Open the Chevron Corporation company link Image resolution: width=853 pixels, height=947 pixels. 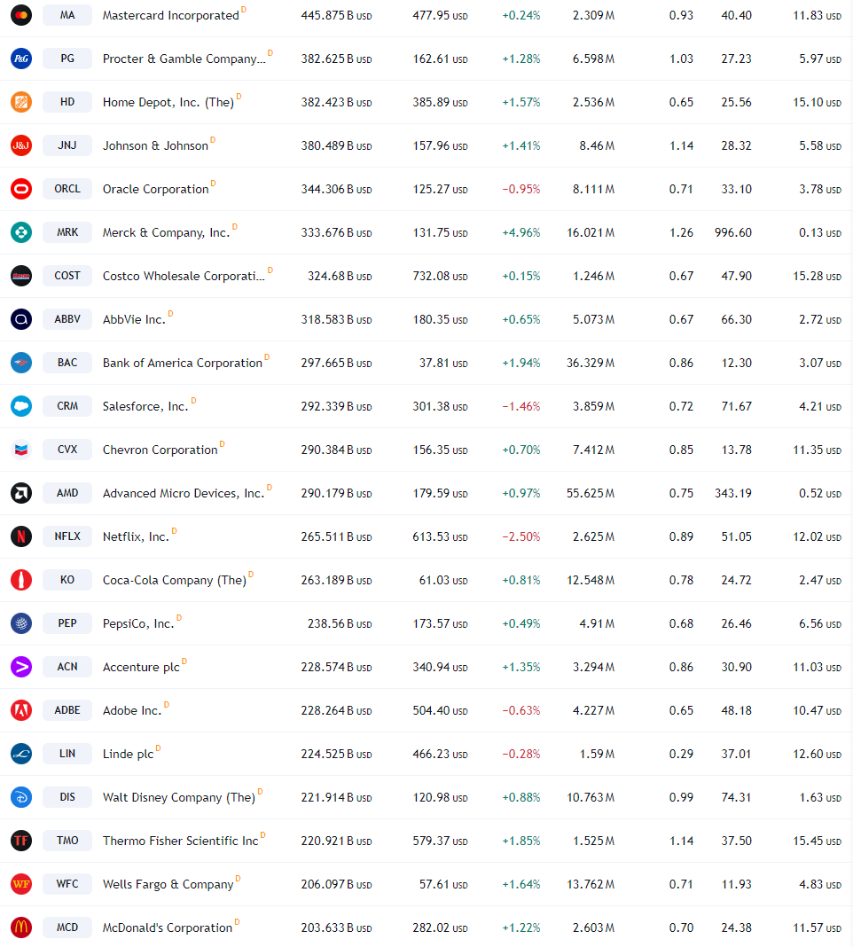[x=160, y=450]
